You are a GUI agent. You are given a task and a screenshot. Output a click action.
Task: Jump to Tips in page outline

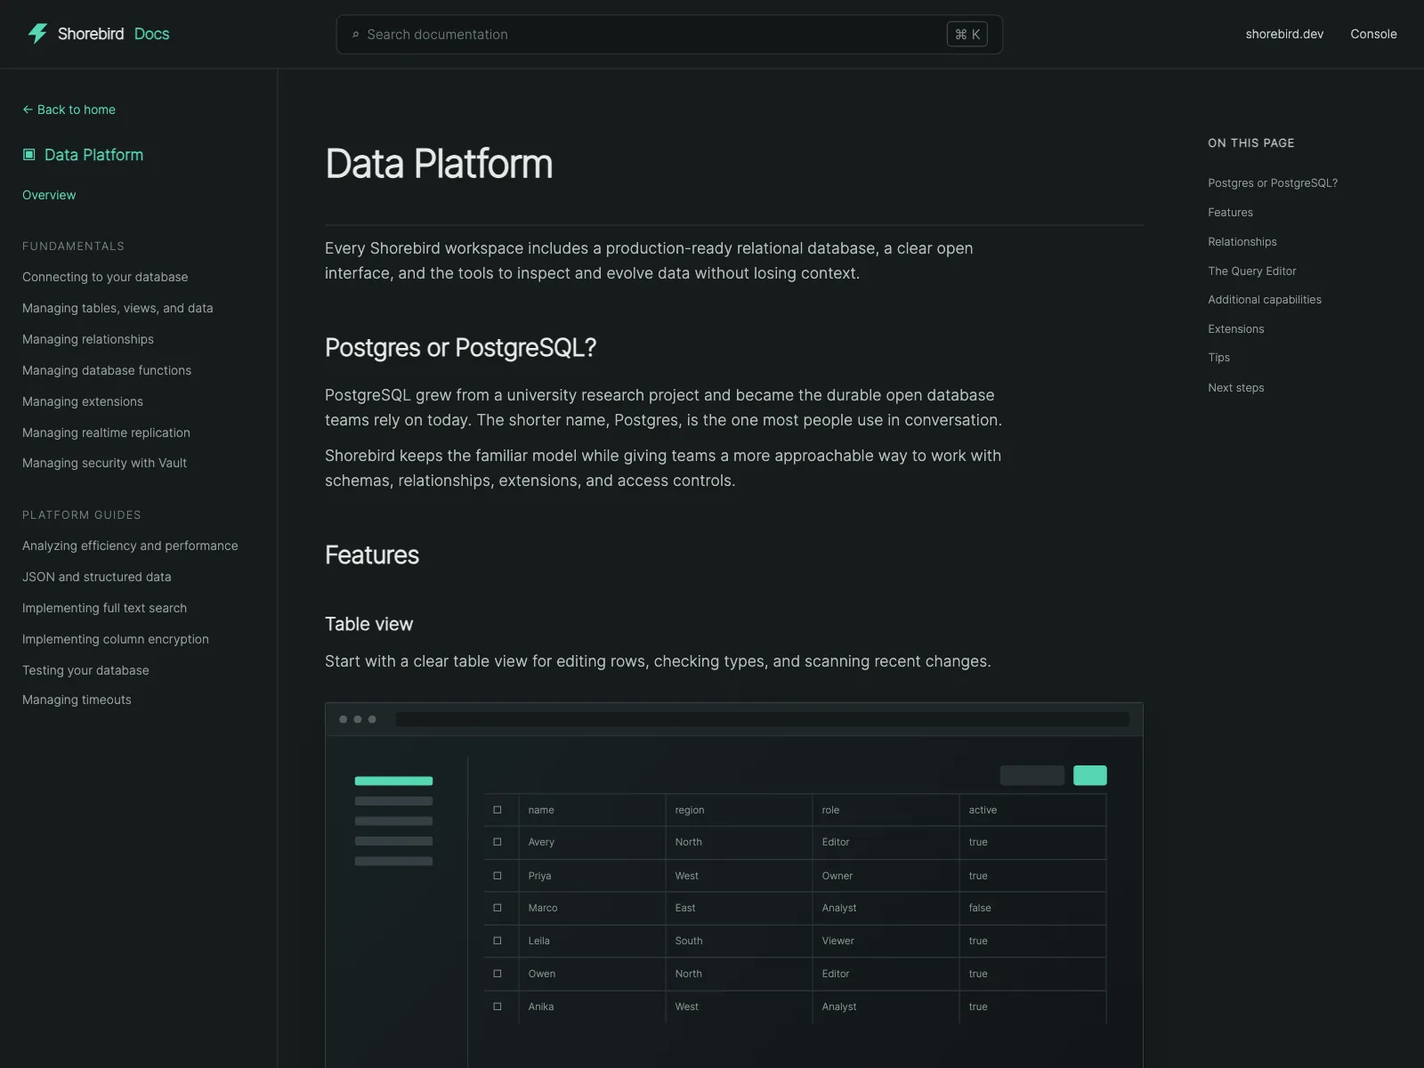[x=1218, y=358]
